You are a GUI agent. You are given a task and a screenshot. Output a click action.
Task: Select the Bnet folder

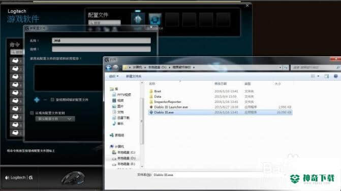[x=158, y=91]
